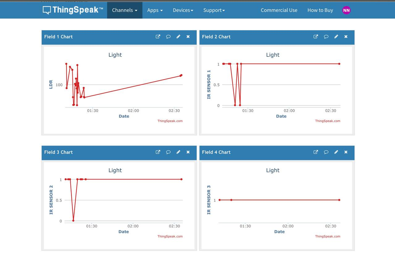Click the ThingSpeak logo
The image size is (395, 253).
(x=73, y=10)
